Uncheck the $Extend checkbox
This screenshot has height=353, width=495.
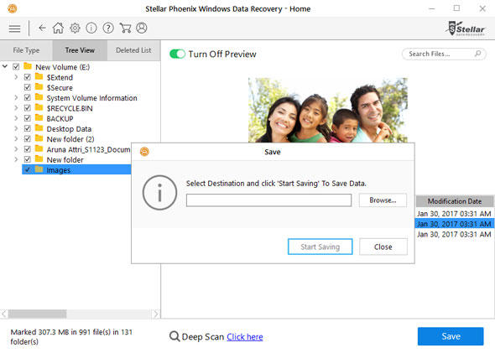tap(28, 77)
